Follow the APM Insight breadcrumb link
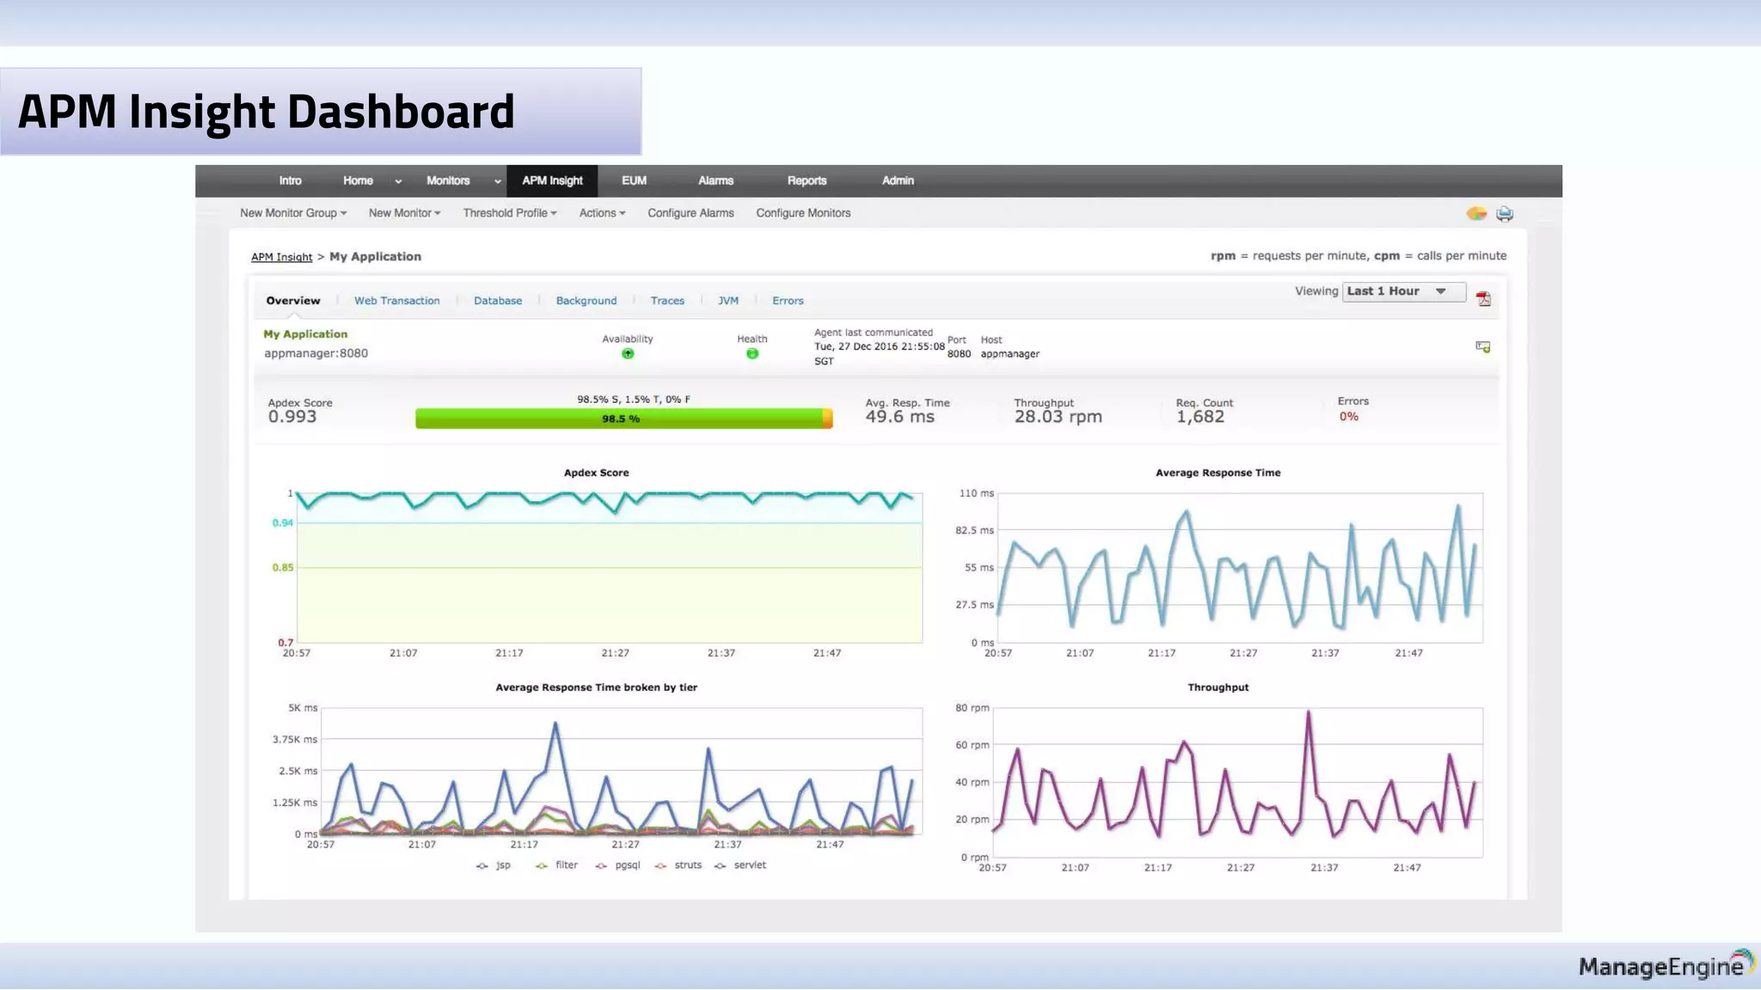The width and height of the screenshot is (1761, 990). pyautogui.click(x=281, y=257)
